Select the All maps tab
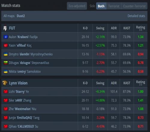The height and width of the screenshot is (132, 150). tap(9, 16)
